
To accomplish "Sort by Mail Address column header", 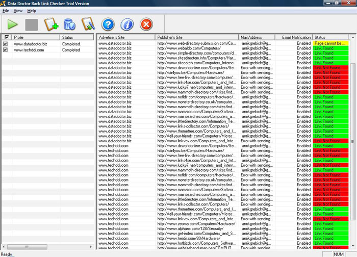I will (257, 37).
